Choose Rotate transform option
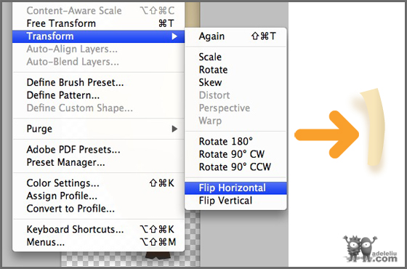 [x=235, y=70]
